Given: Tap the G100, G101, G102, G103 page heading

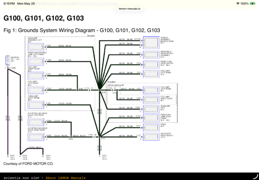Looking at the screenshot, I should 44,18.
